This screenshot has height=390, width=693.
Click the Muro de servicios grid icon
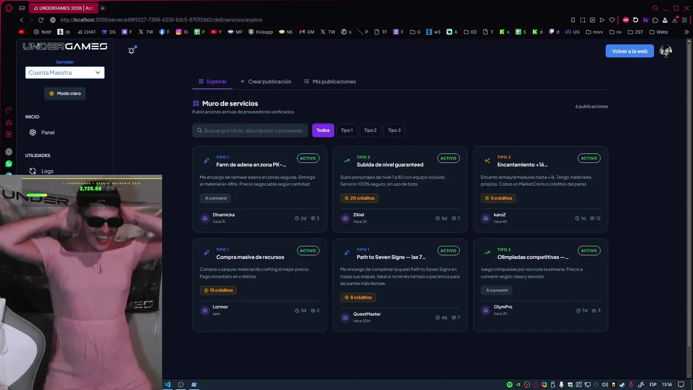click(x=196, y=103)
